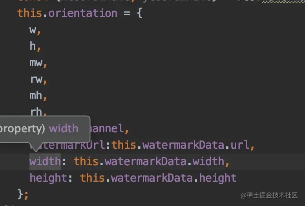Select the mw property line

point(36,62)
